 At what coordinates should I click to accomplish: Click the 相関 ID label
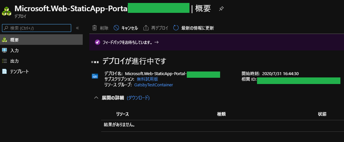coord(249,79)
